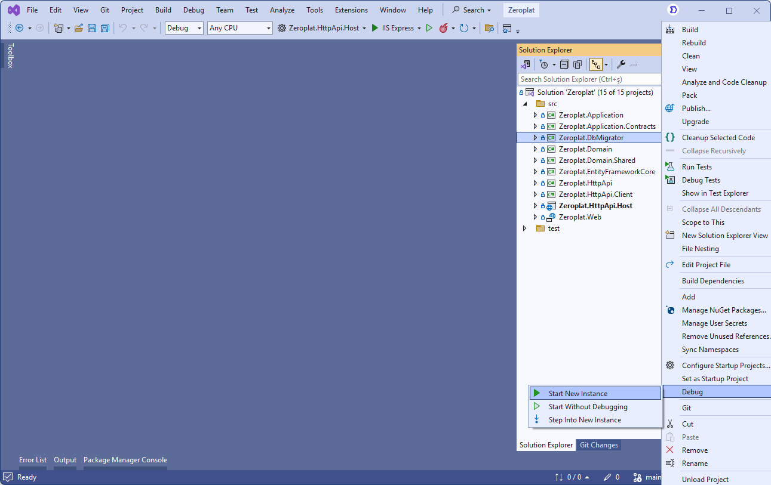Click the Save All toolbar icon

105,28
